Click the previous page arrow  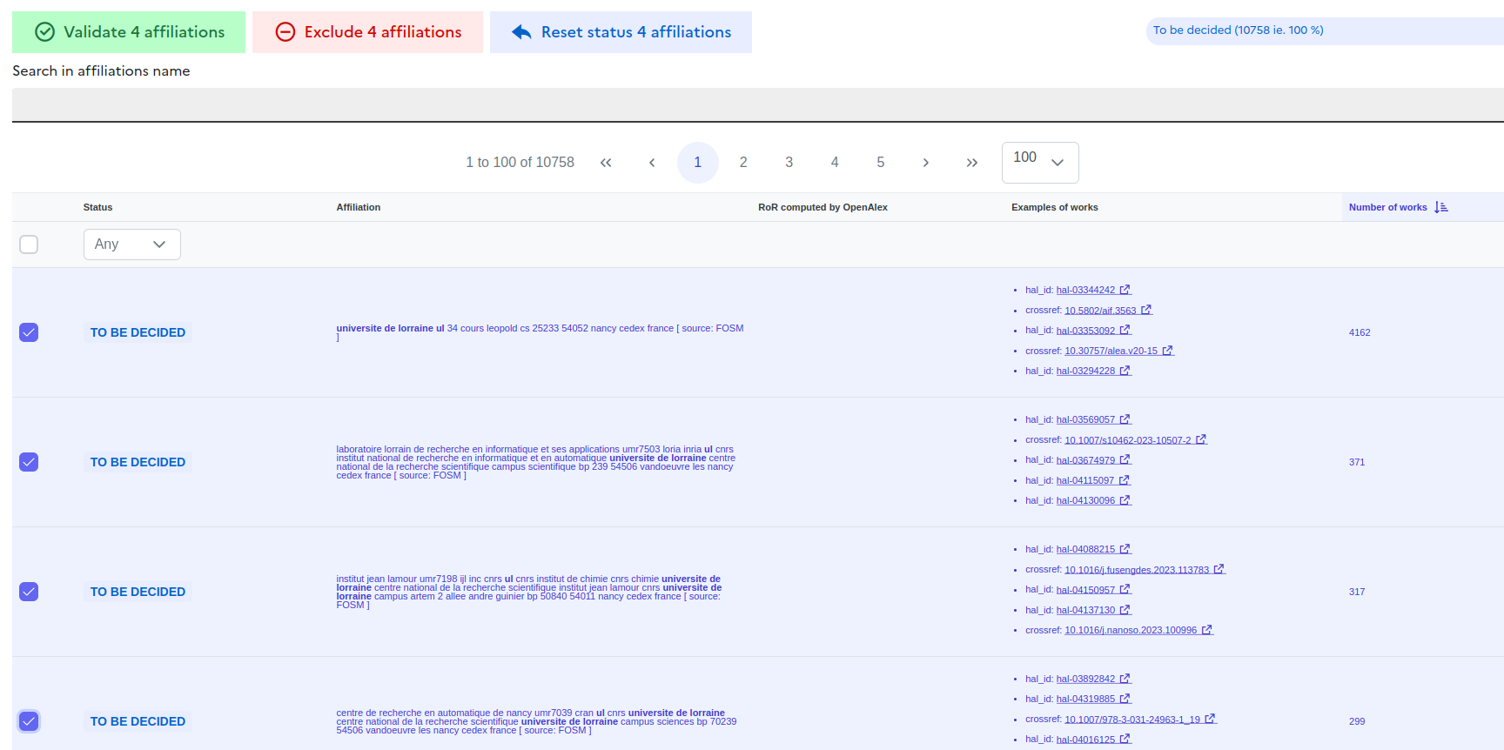tap(652, 163)
